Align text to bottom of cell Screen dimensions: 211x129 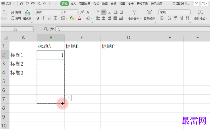110,13
